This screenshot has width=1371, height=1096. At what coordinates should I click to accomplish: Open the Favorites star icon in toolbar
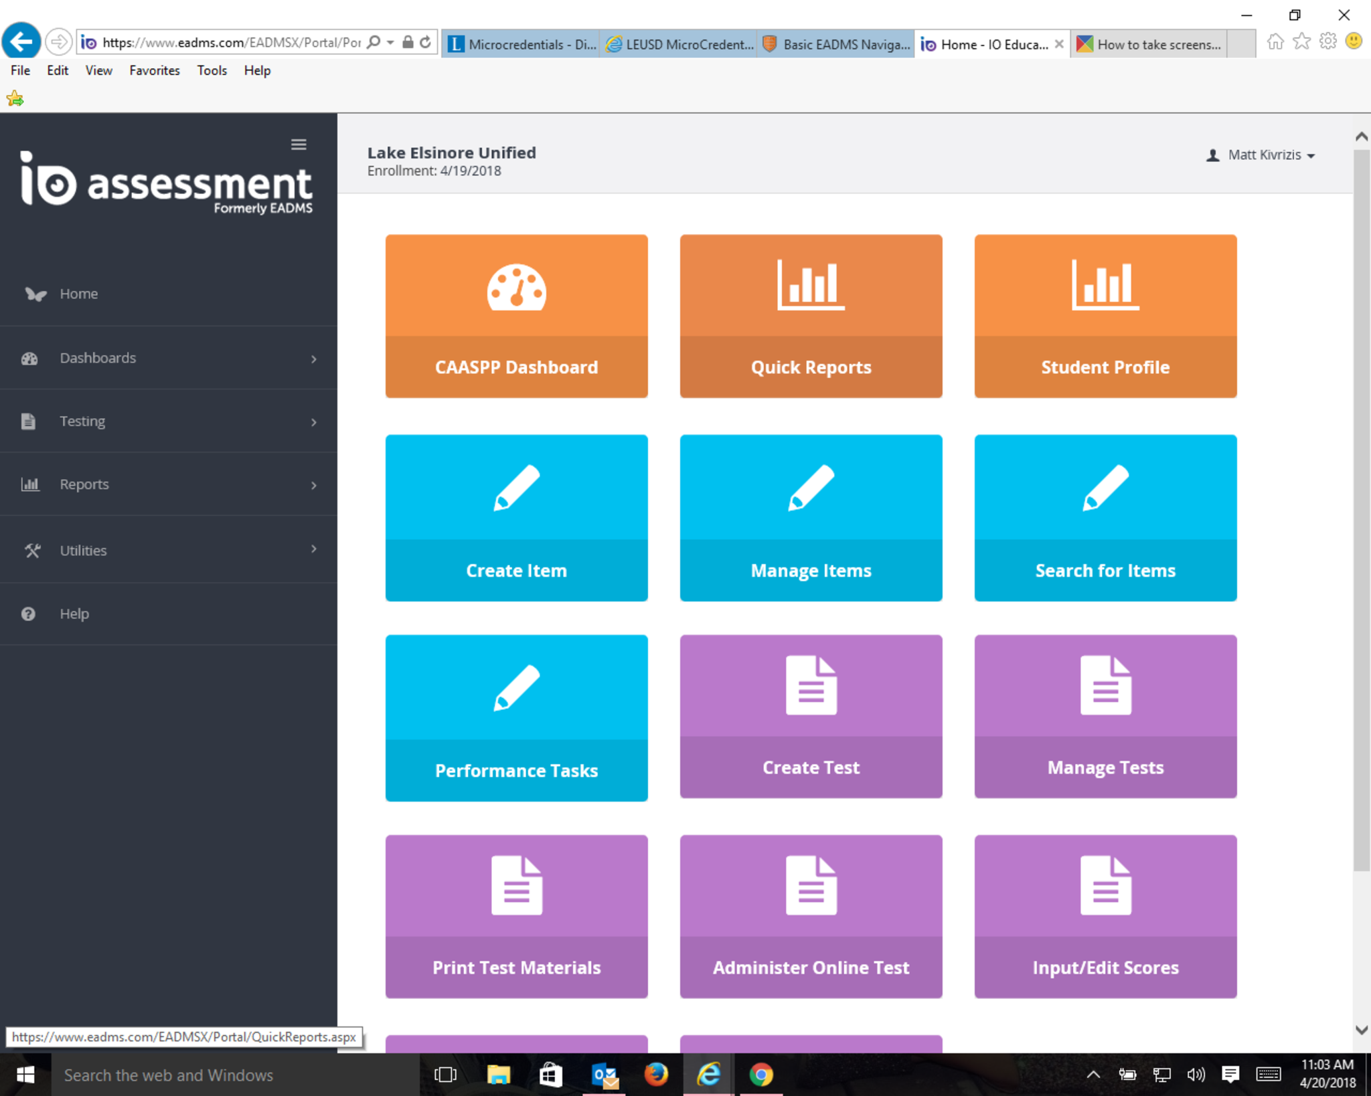tap(1301, 42)
